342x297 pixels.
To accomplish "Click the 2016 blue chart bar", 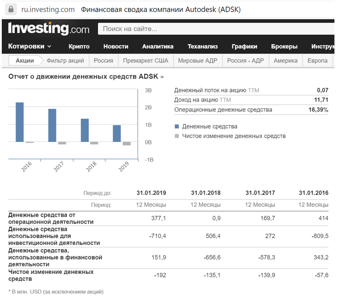I will tap(20, 122).
